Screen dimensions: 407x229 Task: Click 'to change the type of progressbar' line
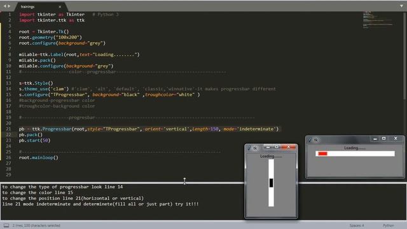tap(62, 187)
